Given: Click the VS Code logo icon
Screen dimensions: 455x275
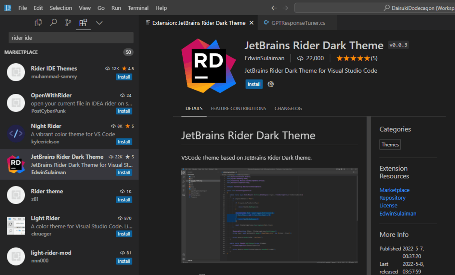Looking at the screenshot, I should pyautogui.click(x=8, y=8).
